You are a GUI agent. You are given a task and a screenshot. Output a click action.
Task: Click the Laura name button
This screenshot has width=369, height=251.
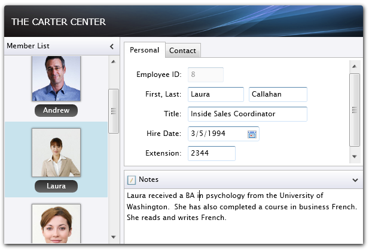pyautogui.click(x=56, y=186)
